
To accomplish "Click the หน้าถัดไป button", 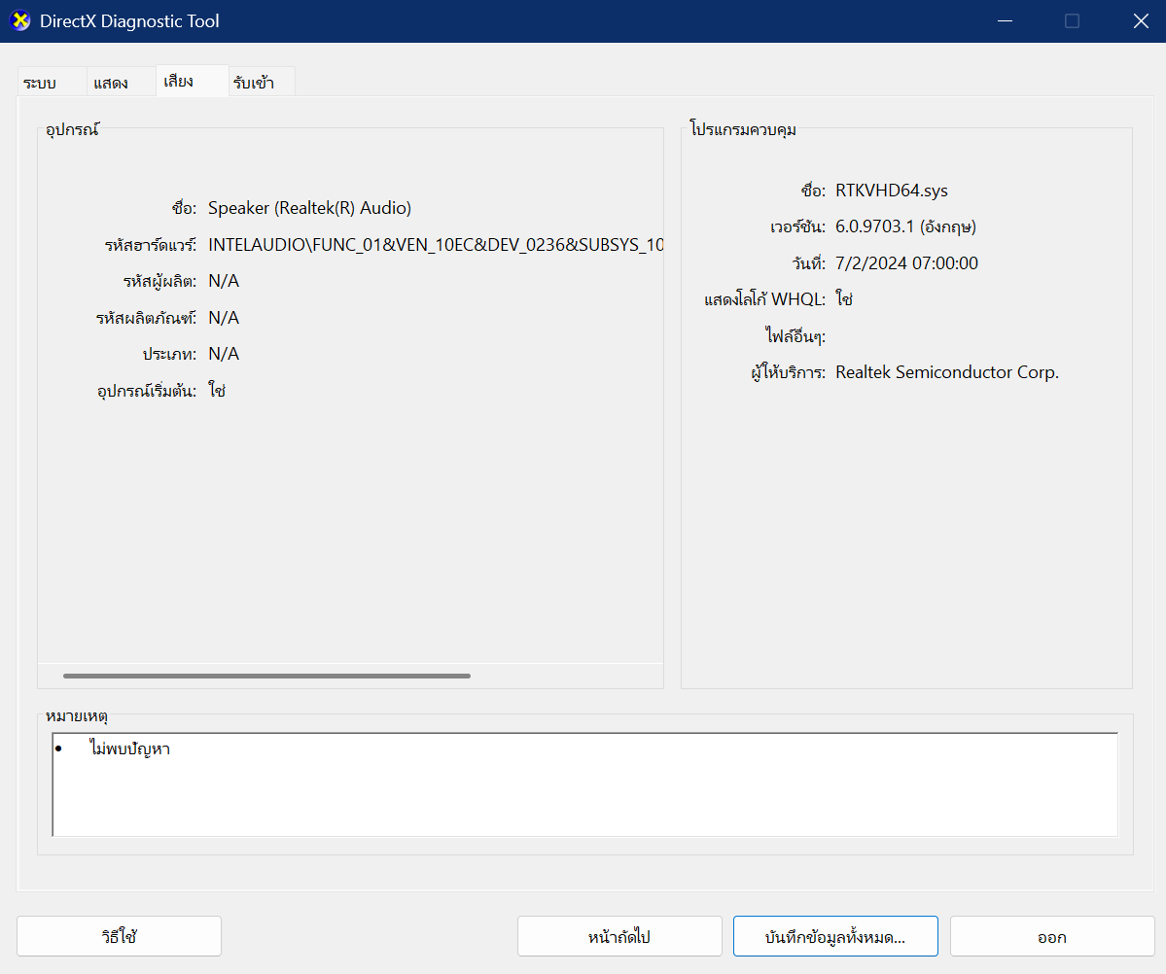I will (619, 937).
